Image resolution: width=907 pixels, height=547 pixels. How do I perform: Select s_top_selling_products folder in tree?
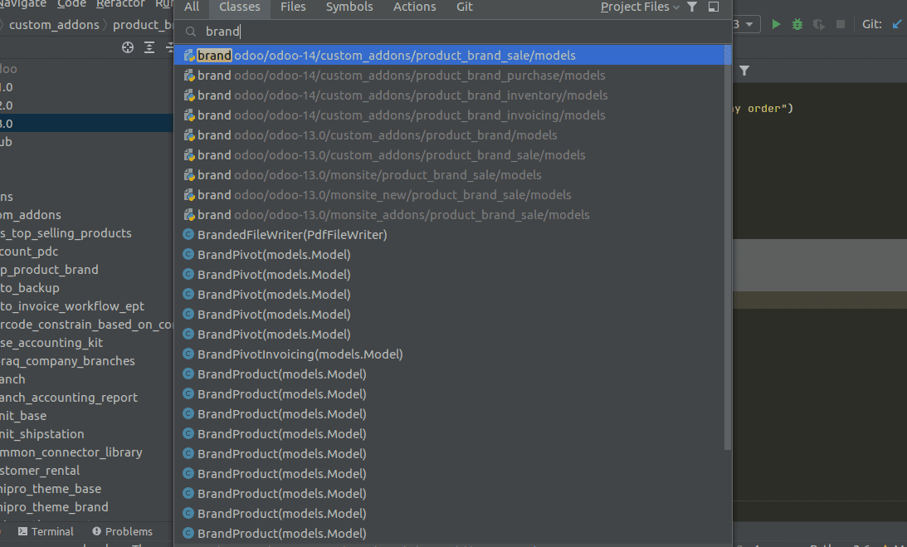pyautogui.click(x=66, y=233)
